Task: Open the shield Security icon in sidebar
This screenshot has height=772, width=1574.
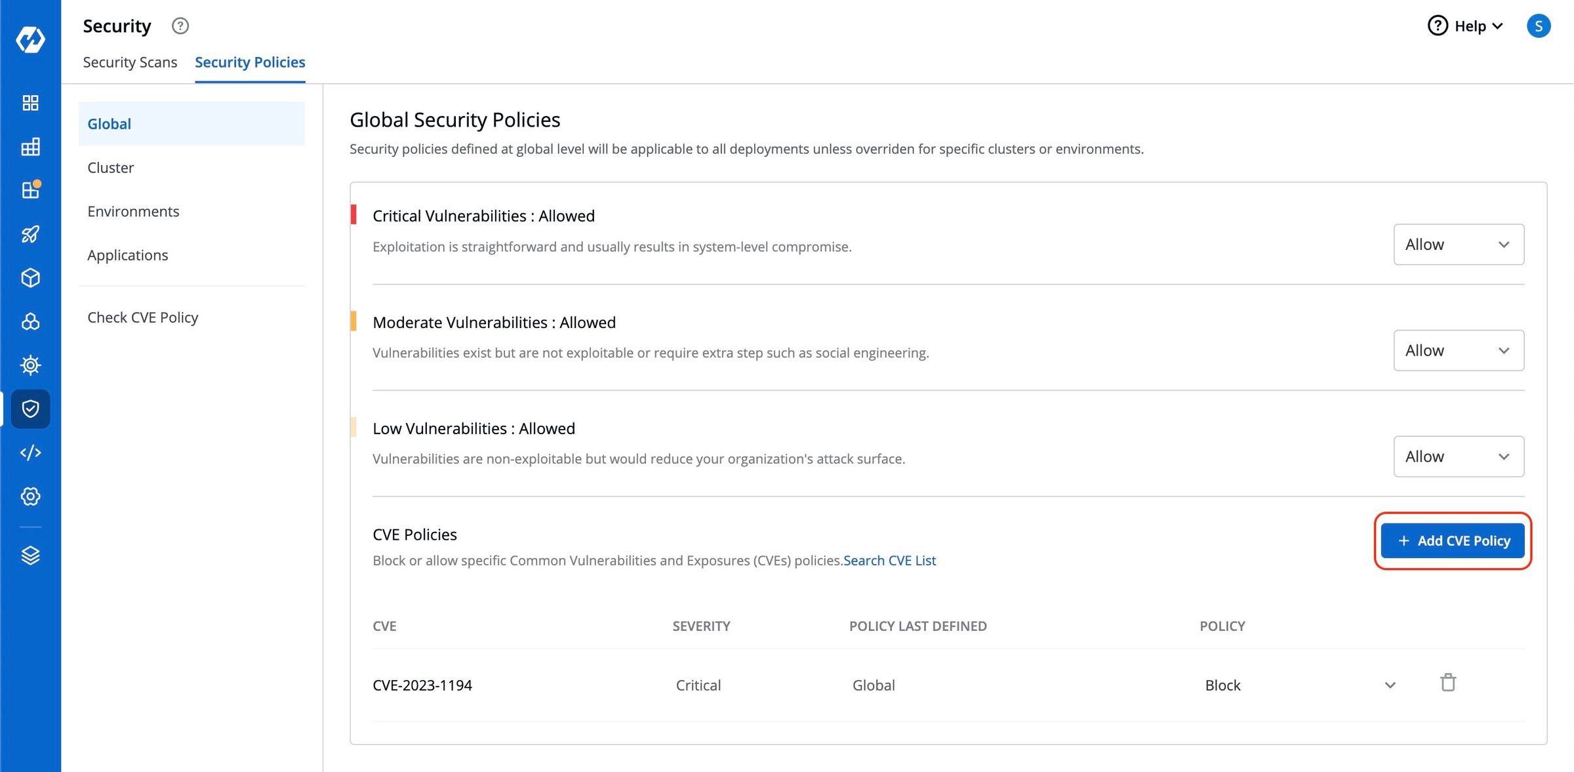Action: coord(30,409)
